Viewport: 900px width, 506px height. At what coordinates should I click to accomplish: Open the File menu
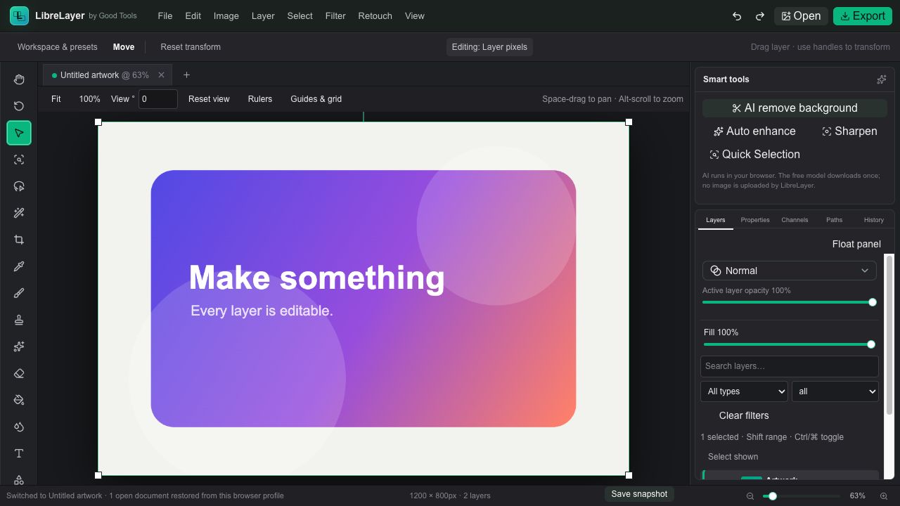coord(165,15)
